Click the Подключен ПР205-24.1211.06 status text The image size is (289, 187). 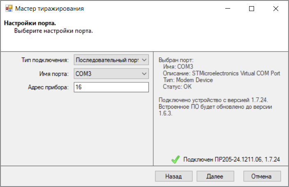click(232, 160)
